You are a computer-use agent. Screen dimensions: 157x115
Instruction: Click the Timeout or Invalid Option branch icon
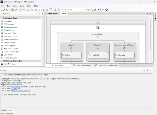(124, 48)
